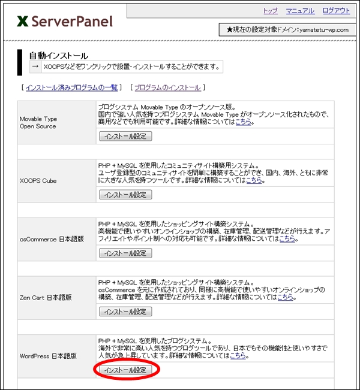Open こちら link in Movable Type description
The width and height of the screenshot is (360, 390).
243,122
